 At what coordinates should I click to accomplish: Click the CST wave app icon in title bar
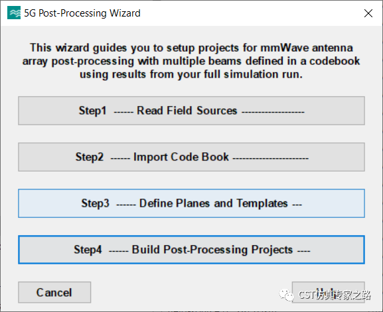pyautogui.click(x=14, y=13)
